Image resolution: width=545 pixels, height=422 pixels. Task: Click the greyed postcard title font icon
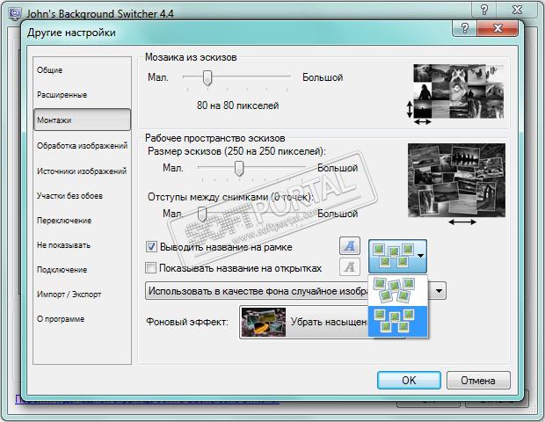[349, 267]
